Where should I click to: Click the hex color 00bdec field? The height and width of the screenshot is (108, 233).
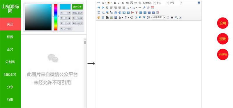tap(66, 29)
